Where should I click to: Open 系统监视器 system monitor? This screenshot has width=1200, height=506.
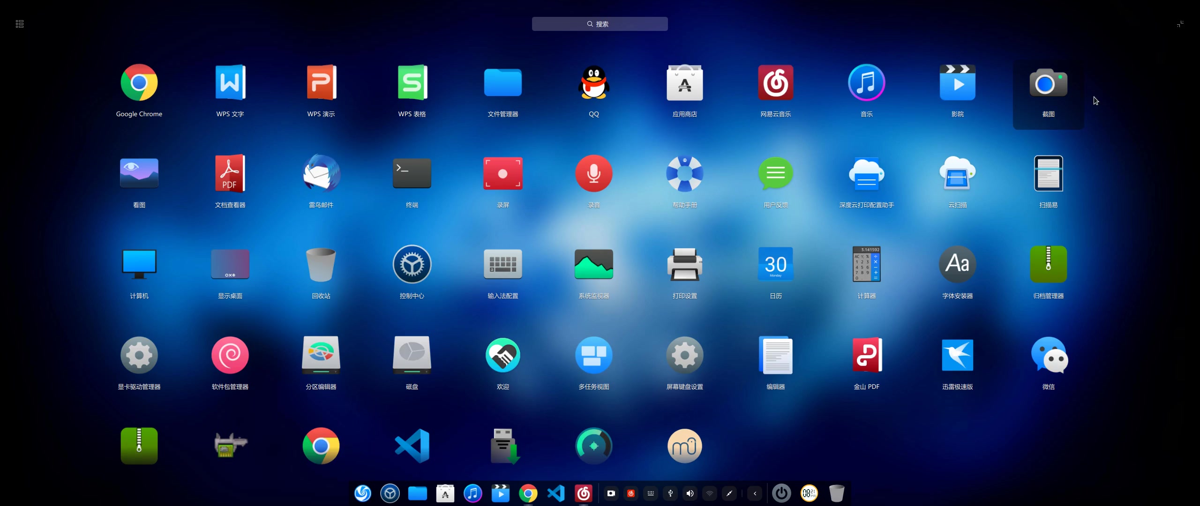(x=593, y=265)
